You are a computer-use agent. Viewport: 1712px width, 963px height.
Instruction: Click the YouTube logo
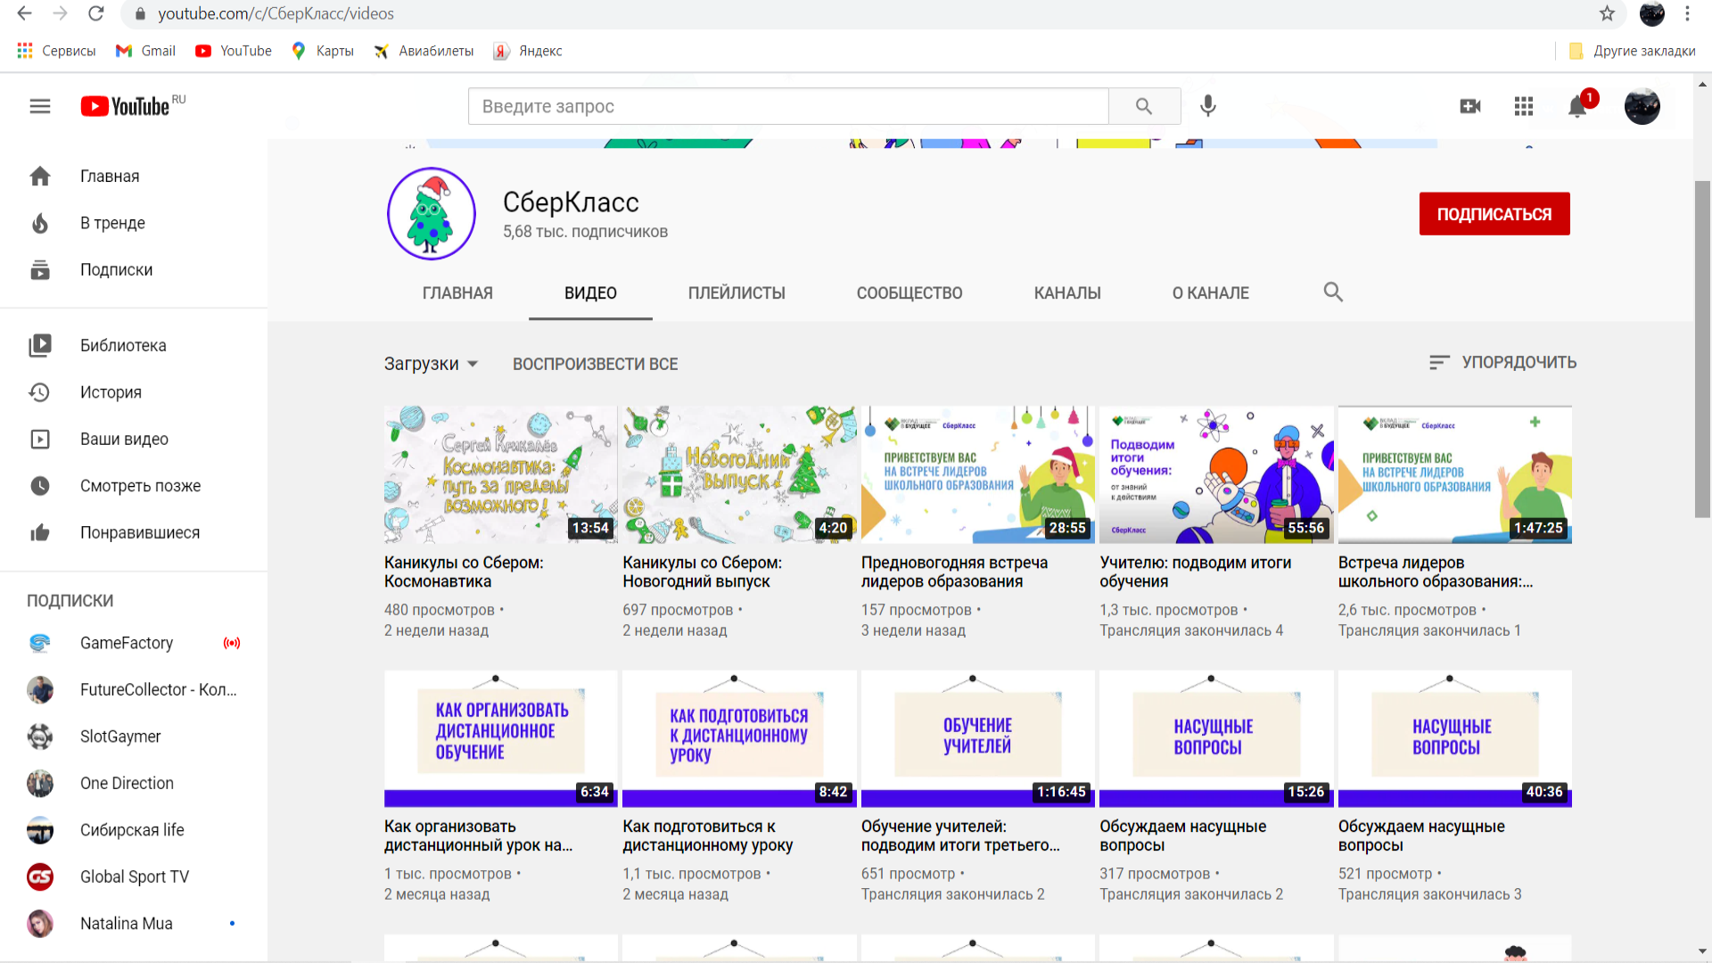[125, 106]
